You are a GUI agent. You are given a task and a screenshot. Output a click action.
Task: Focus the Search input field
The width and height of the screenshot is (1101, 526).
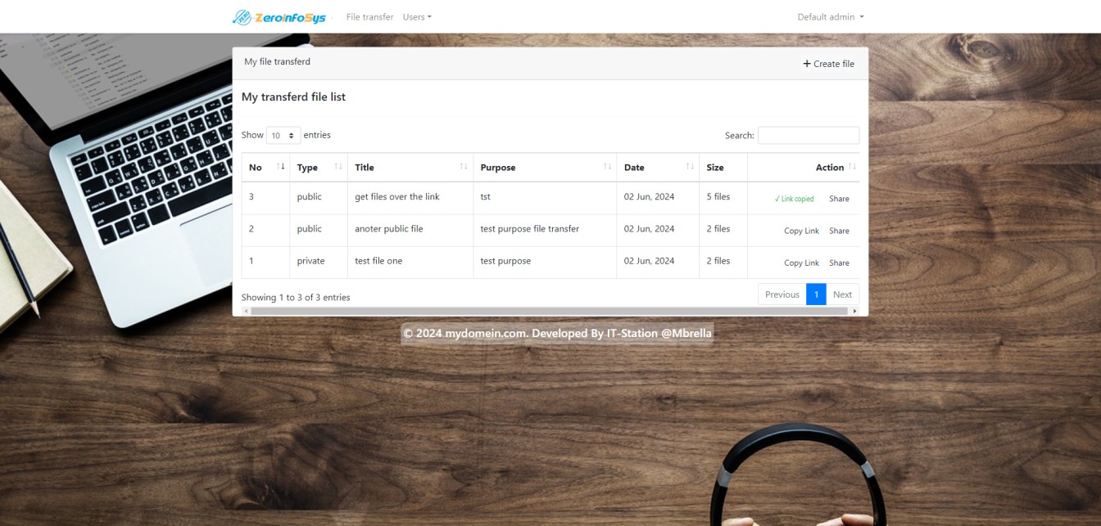pyautogui.click(x=808, y=136)
